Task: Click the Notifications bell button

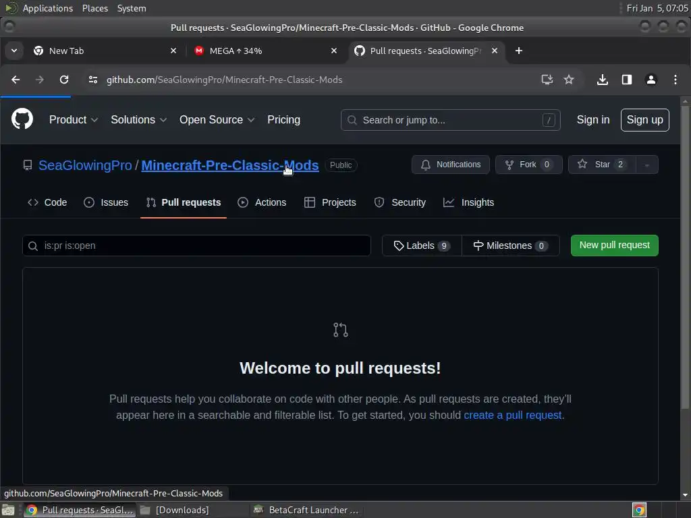Action: (x=450, y=165)
